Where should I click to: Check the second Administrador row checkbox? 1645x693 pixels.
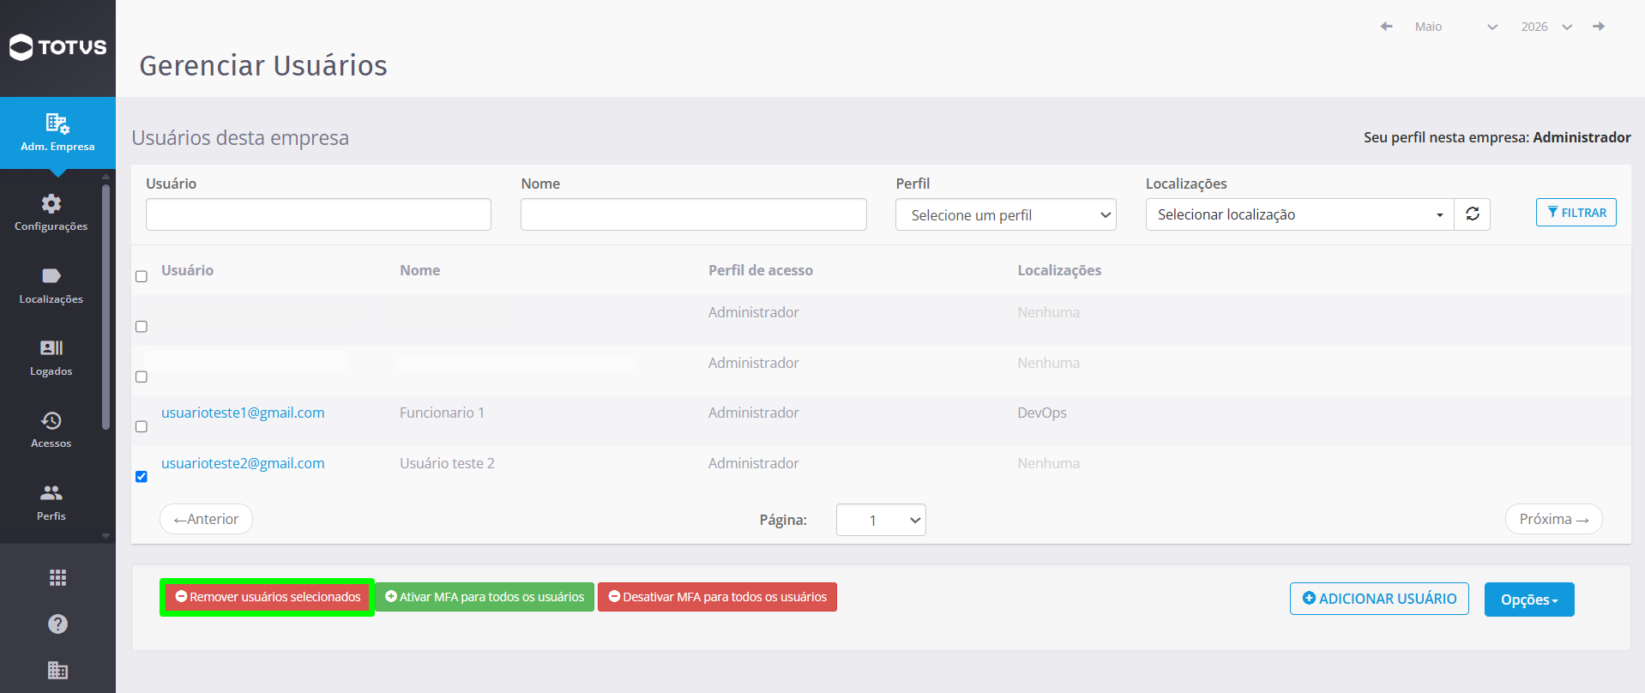(142, 377)
